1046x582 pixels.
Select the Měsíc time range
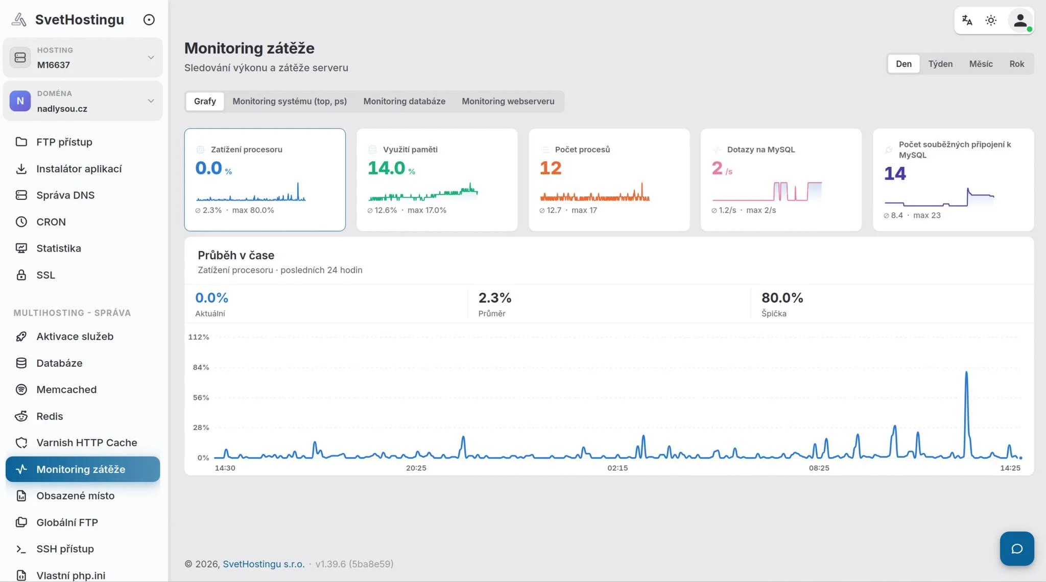[981, 64]
